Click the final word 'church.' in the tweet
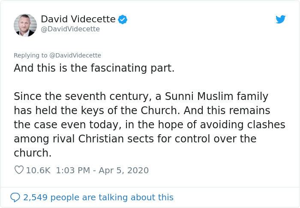 tap(33, 153)
